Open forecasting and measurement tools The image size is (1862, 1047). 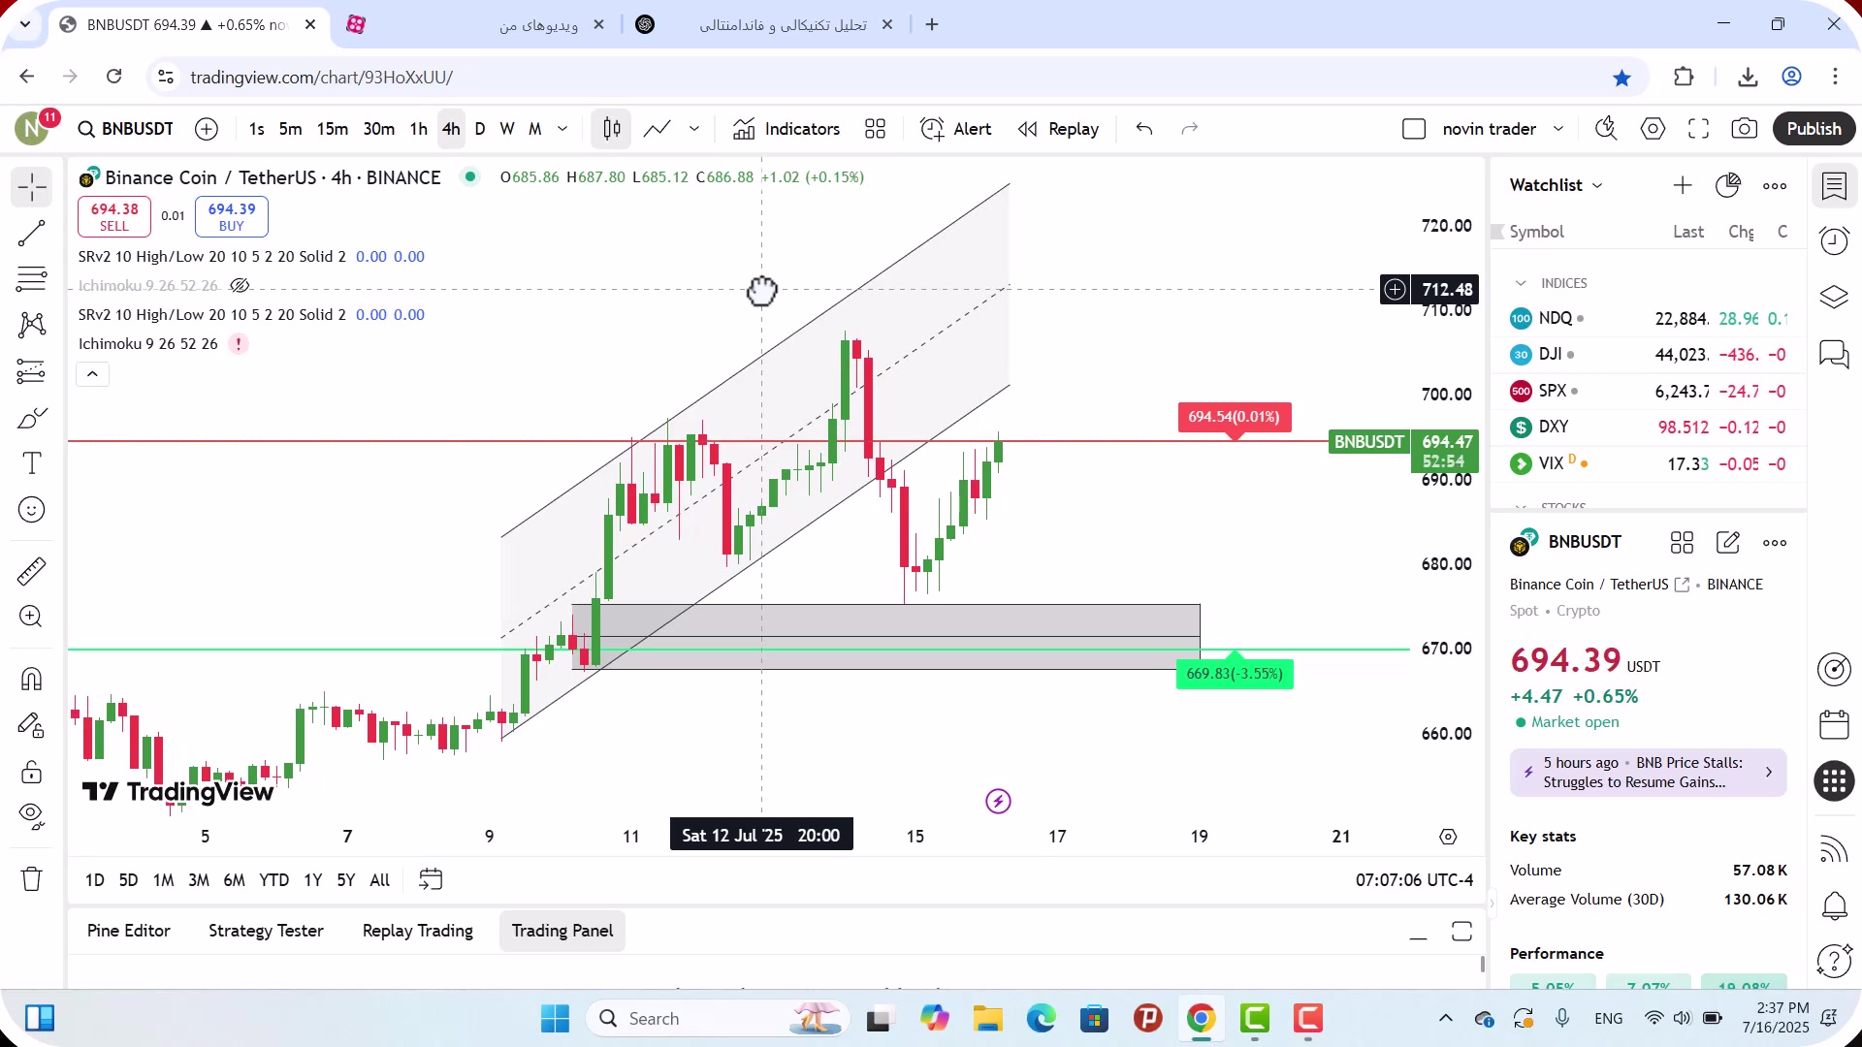coord(31,371)
